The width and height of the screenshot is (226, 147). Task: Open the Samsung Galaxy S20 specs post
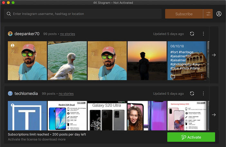(x=187, y=116)
